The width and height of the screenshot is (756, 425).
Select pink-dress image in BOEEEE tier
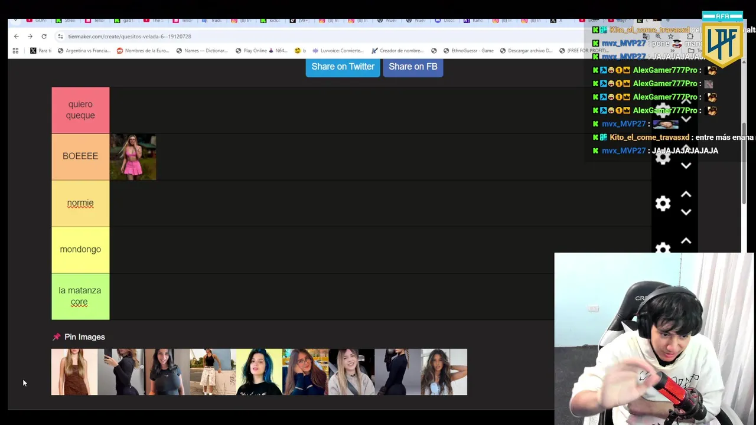[x=133, y=156]
